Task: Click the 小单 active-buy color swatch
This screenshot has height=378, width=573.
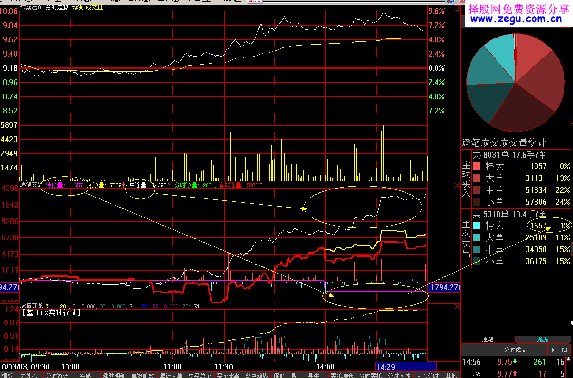Action: point(477,202)
